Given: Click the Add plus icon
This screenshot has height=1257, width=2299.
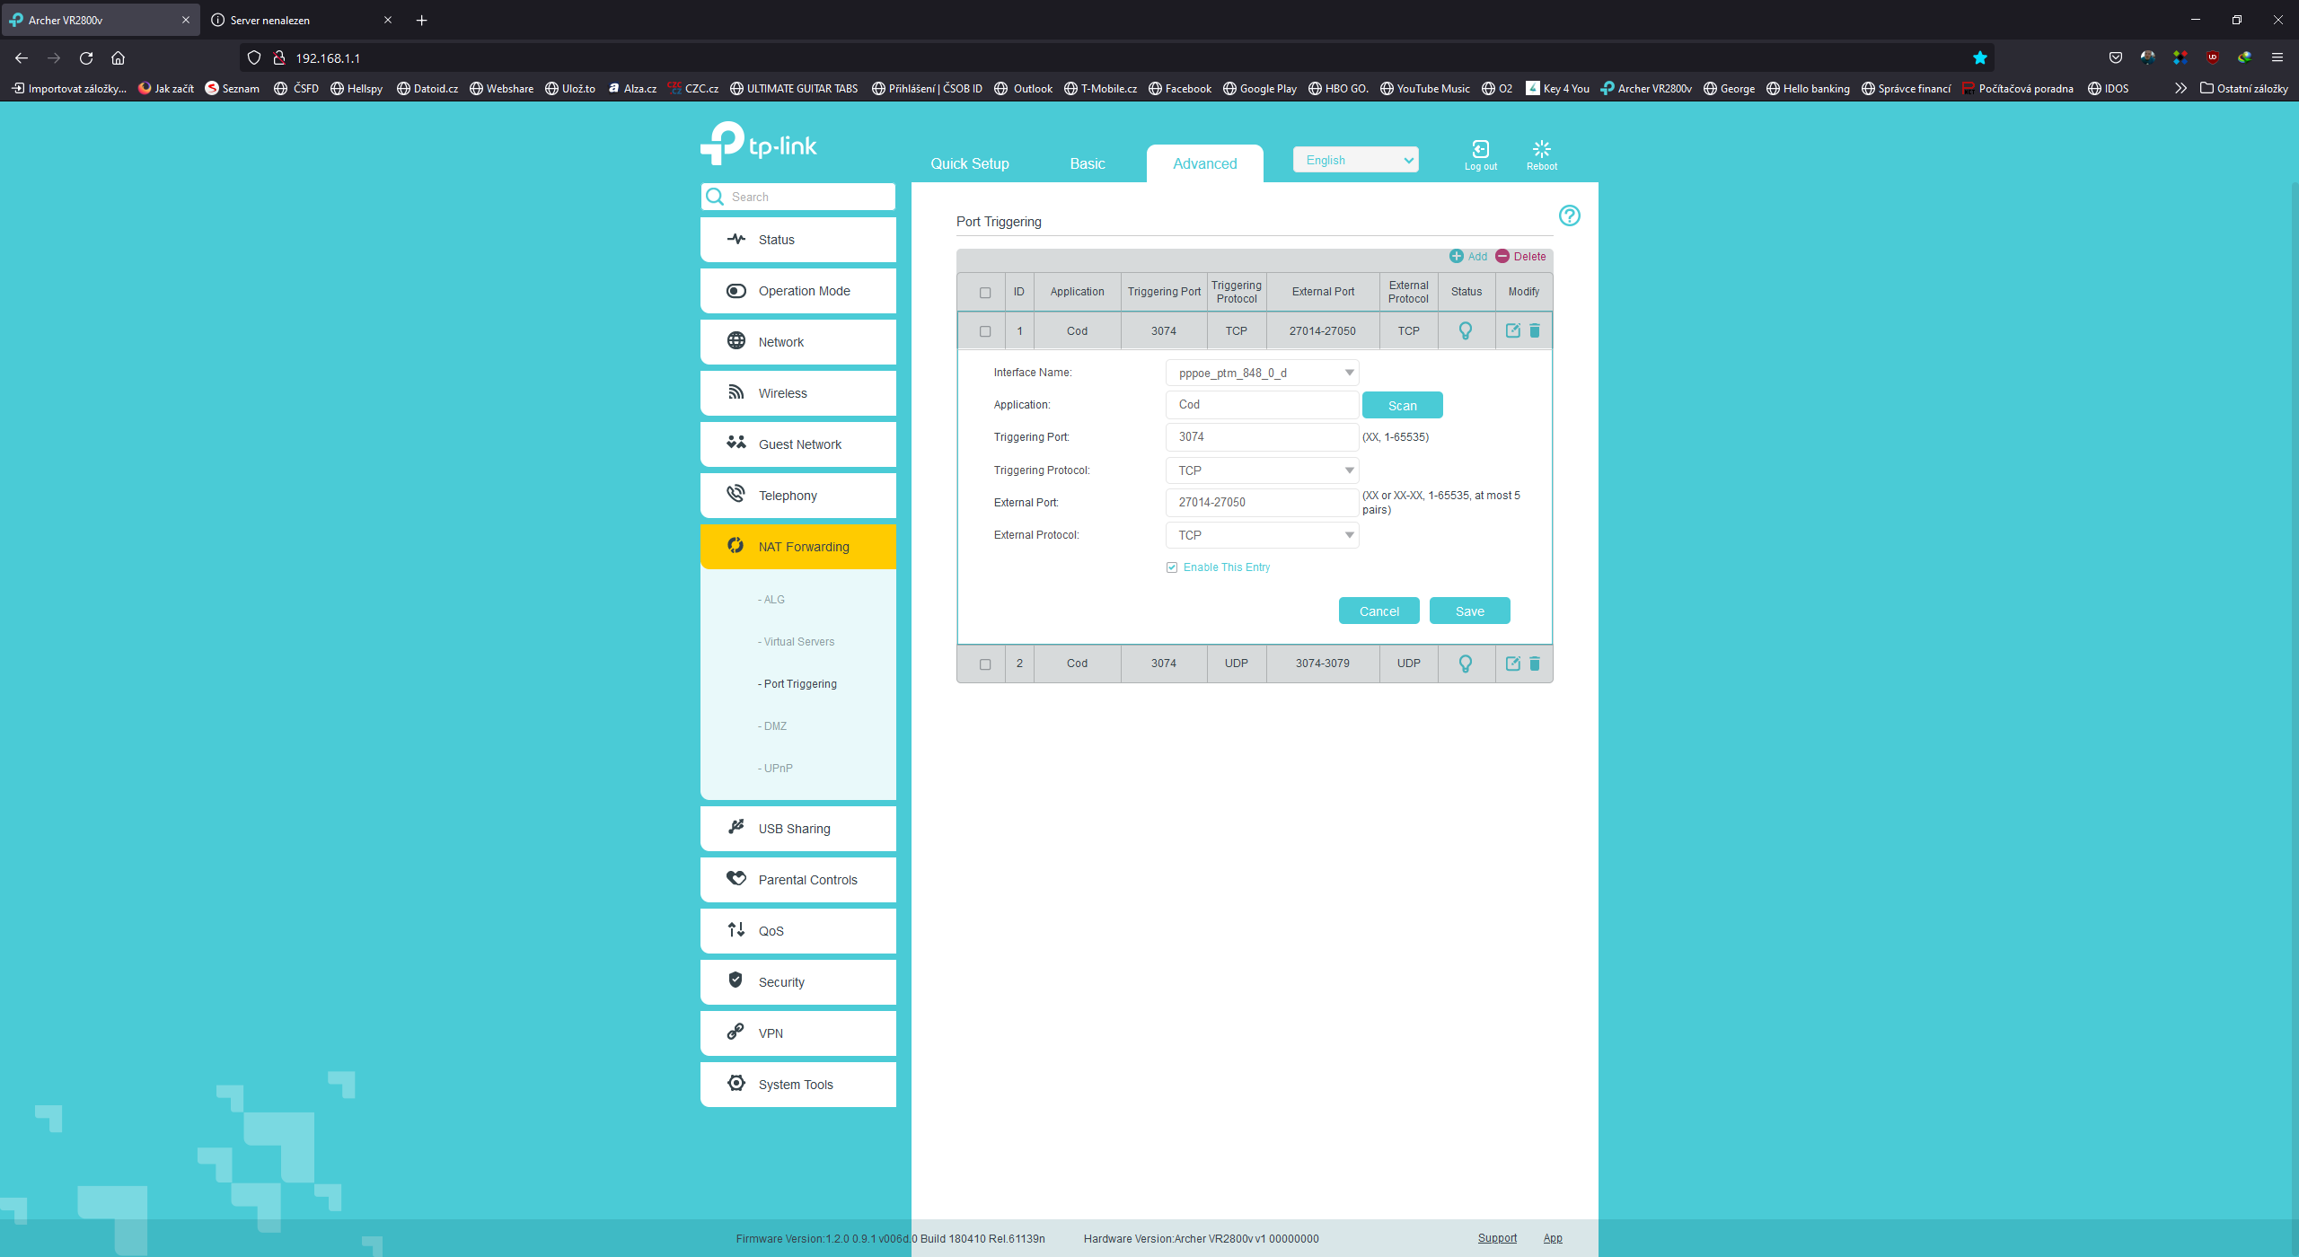Looking at the screenshot, I should point(1457,257).
